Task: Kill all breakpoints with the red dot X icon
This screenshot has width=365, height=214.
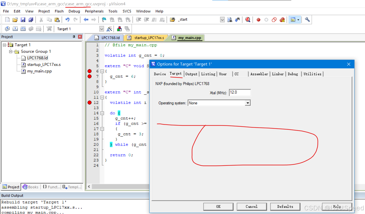Action: pos(282,20)
